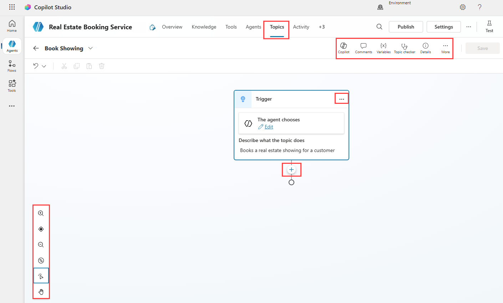Image resolution: width=503 pixels, height=303 pixels.
Task: Paste the copied node
Action: [89, 66]
